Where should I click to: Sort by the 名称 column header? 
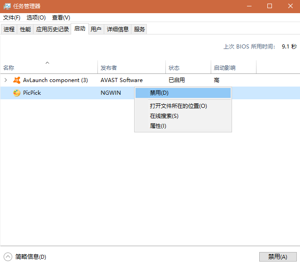[x=49, y=67]
